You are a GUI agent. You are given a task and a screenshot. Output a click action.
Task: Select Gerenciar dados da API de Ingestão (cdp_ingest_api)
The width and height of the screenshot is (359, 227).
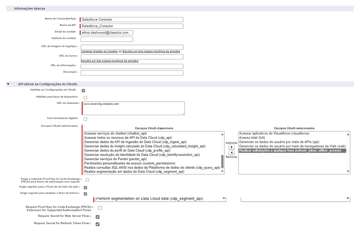(x=135, y=142)
